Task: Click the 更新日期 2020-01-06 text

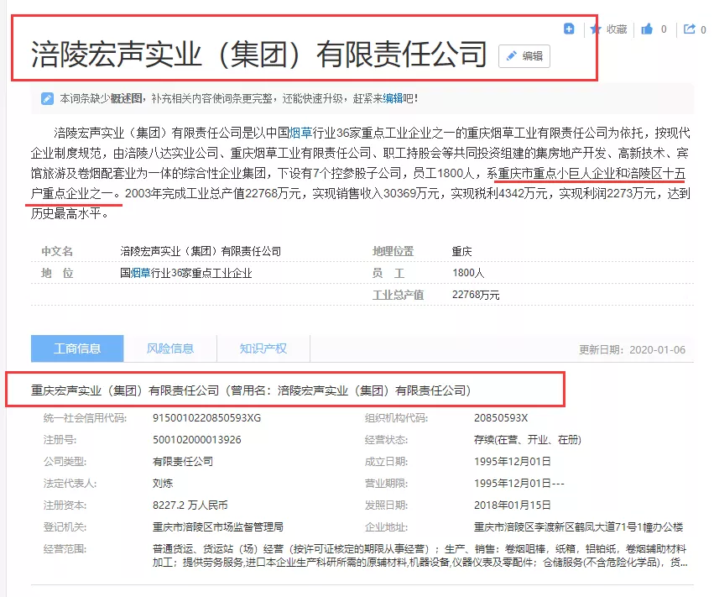Action: [632, 349]
